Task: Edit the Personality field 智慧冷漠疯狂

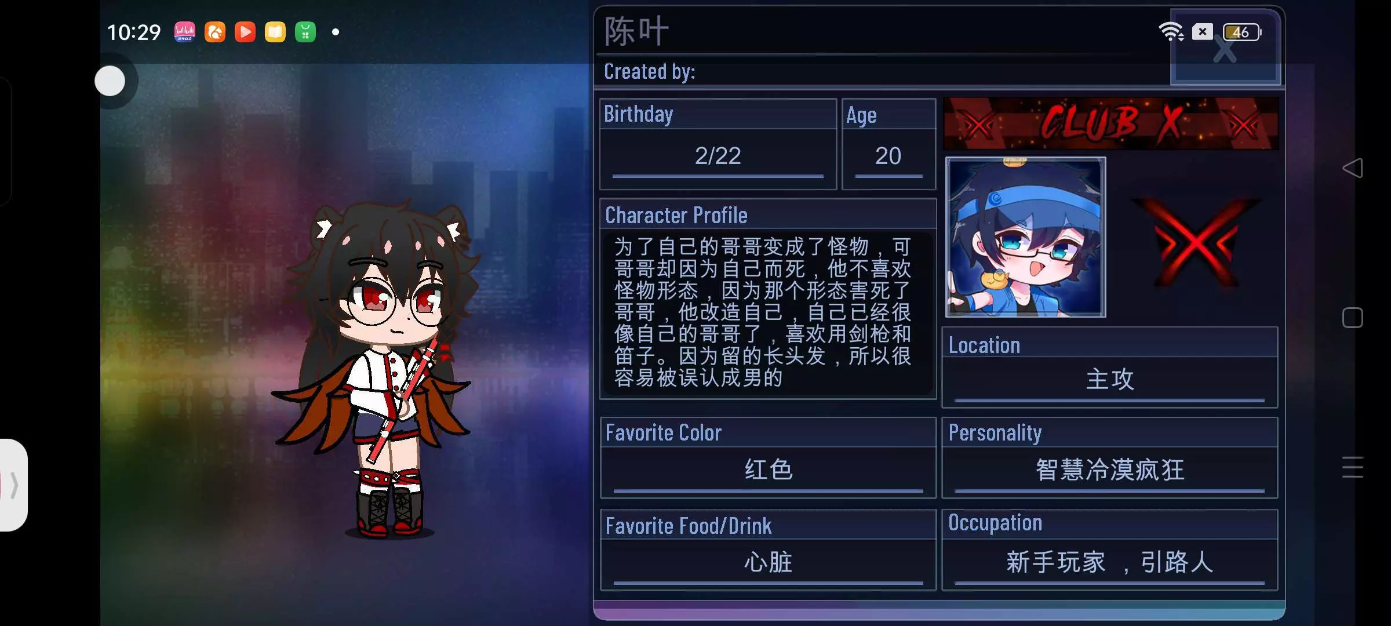Action: (1110, 471)
